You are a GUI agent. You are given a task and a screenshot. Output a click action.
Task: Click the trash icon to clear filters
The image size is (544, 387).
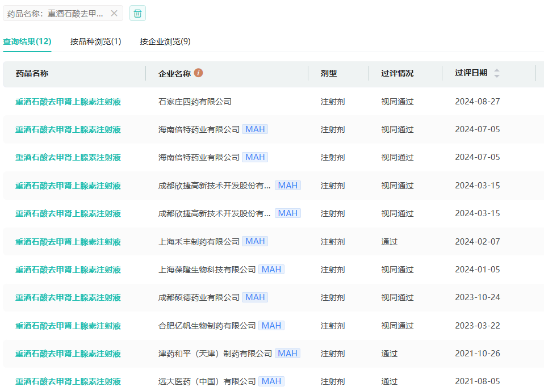click(137, 13)
